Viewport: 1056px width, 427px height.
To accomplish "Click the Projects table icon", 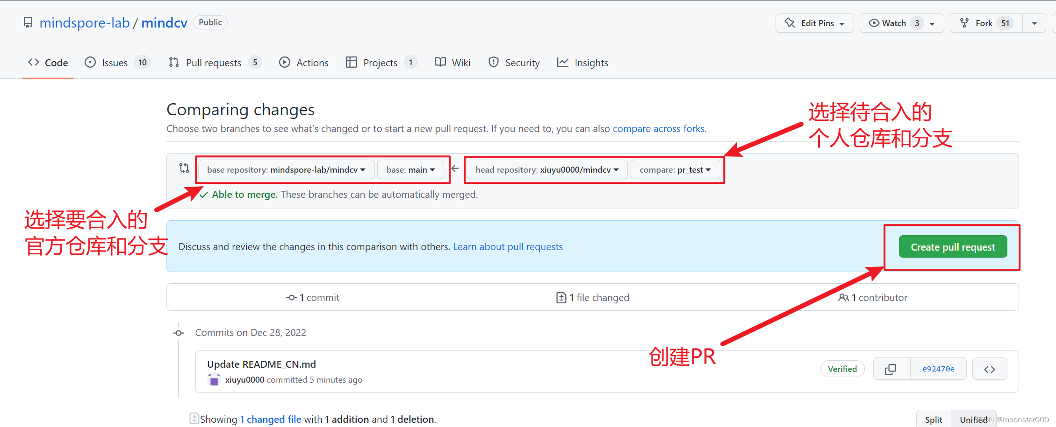I will point(352,62).
